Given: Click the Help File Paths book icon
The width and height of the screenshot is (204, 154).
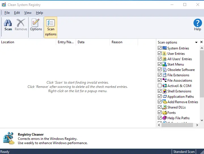Looking at the screenshot, I should click(164, 118).
